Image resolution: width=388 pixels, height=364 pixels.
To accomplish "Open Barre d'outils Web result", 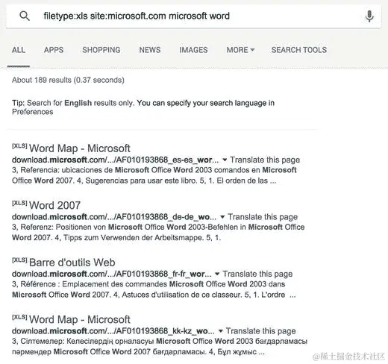I will pos(72,263).
